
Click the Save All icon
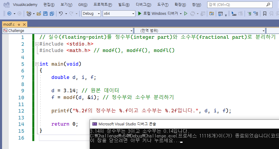click(52, 14)
